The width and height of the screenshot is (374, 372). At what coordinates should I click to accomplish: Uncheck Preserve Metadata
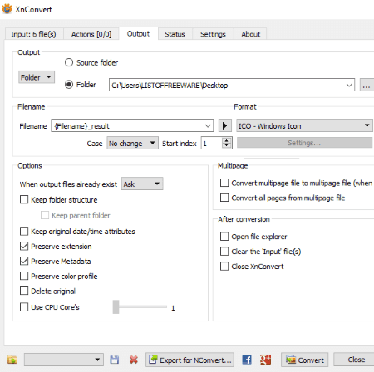point(24,261)
